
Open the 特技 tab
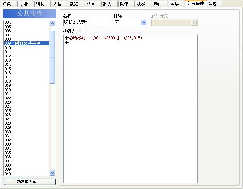[x=42, y=4]
